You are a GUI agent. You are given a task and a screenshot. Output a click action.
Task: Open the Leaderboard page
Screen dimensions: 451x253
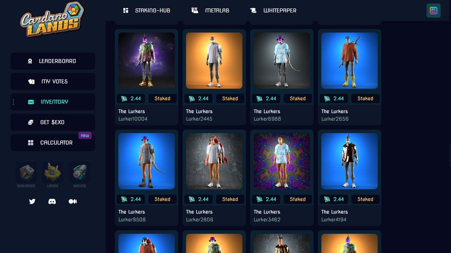pos(53,61)
